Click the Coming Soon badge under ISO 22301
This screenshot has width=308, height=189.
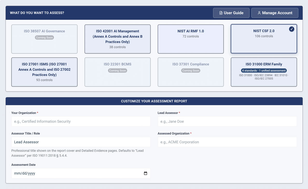(x=117, y=71)
